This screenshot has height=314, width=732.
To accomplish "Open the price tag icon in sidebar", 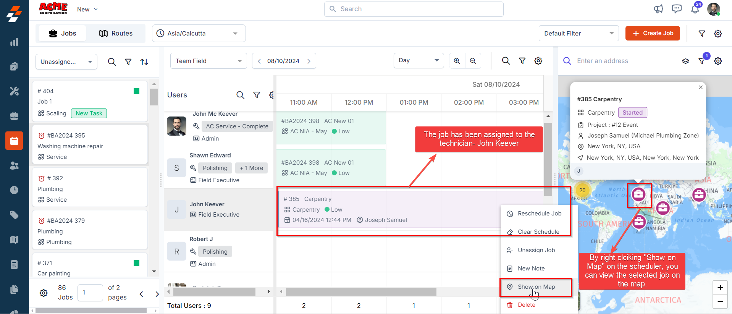I will coord(14,215).
